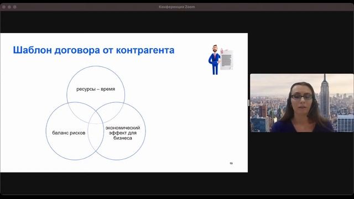Click the divider handle beside speaker video
The image size is (354, 199).
[249, 103]
